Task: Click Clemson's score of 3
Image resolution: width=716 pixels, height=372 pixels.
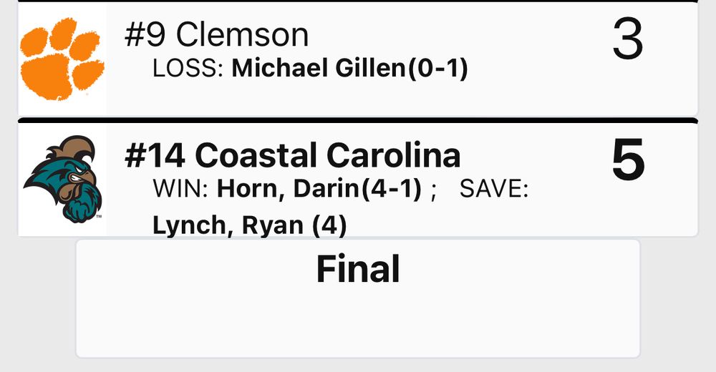Action: [628, 39]
